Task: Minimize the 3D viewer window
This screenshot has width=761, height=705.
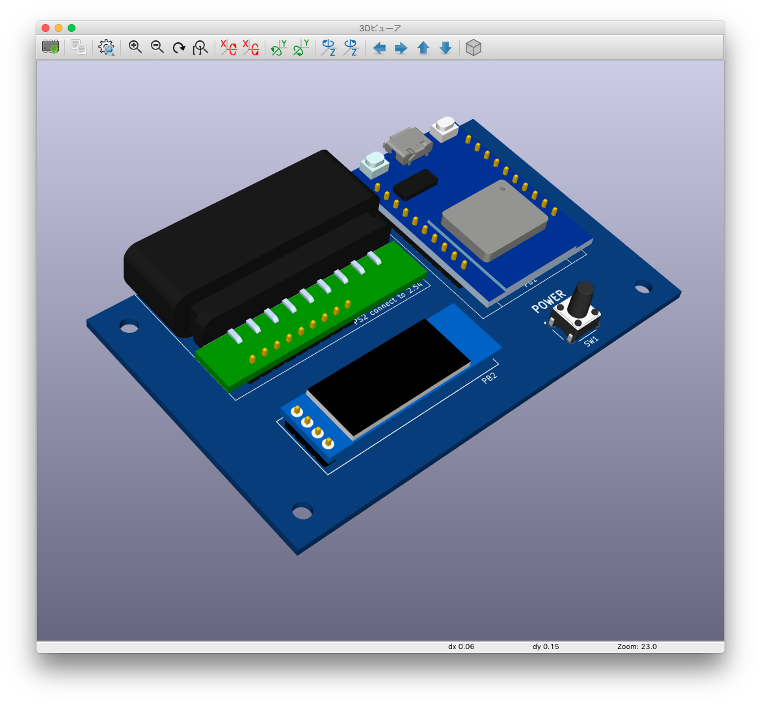Action: tap(59, 28)
